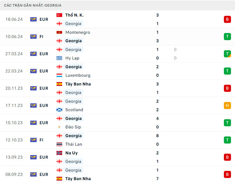Image resolution: width=235 pixels, height=182 pixels.
Task: Click the Montenegro flag icon
Action: point(59,33)
